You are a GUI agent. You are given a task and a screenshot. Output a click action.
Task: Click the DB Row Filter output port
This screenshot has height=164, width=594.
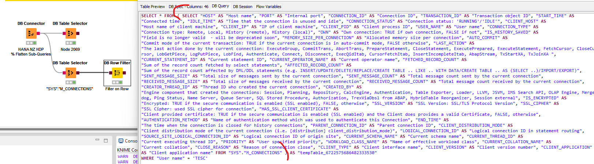(124, 73)
